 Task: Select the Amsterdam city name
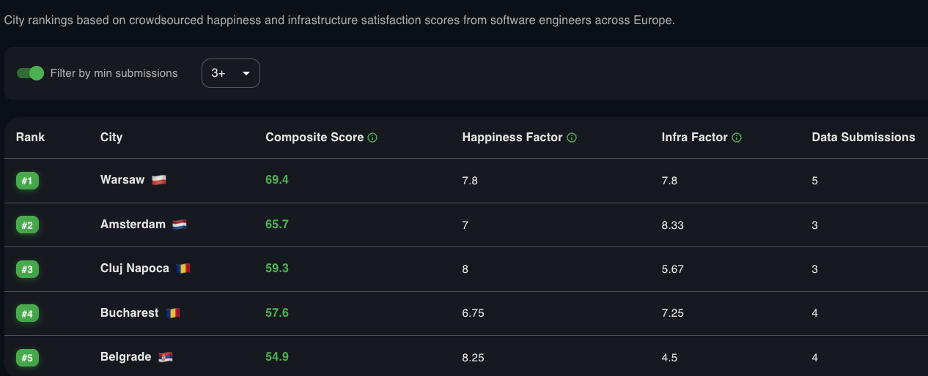(x=133, y=225)
